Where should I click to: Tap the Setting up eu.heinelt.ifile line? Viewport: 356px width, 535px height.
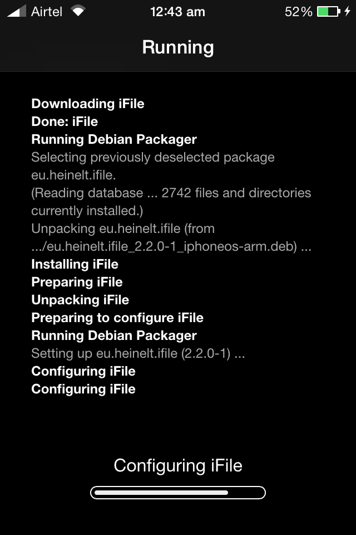pos(138,353)
